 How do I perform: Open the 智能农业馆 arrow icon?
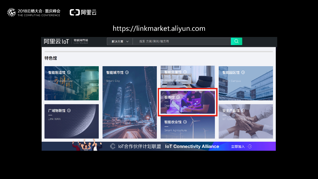tap(185, 122)
